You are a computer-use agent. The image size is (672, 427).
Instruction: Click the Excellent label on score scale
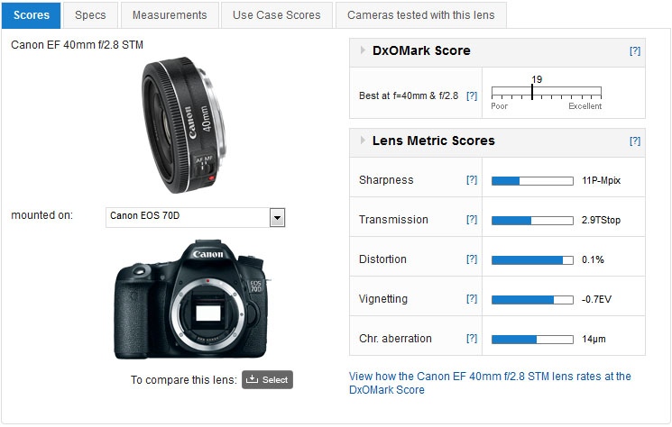point(585,106)
